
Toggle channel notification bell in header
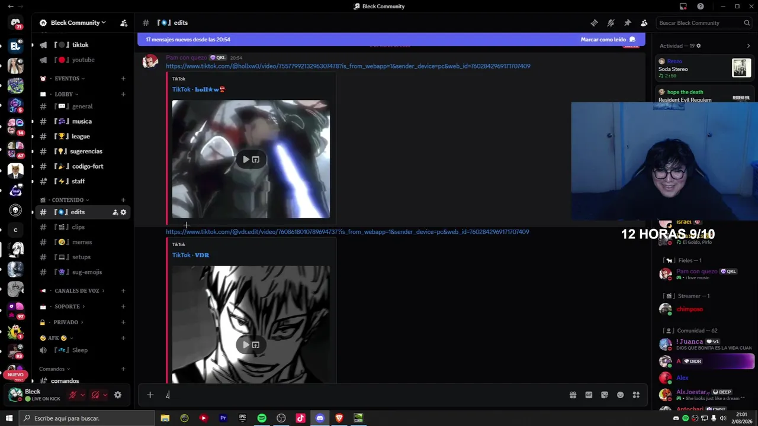coord(611,23)
